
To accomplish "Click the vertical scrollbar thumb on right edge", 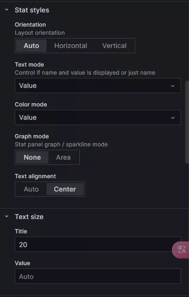I will [x=187, y=122].
